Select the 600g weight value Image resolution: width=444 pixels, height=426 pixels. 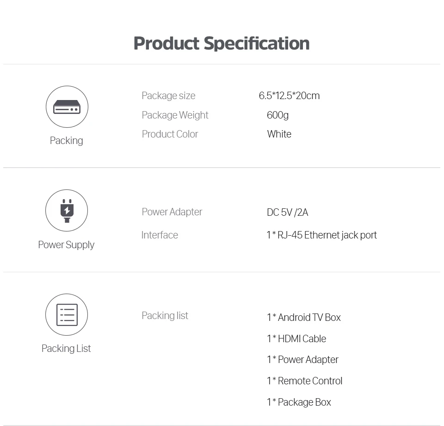tap(277, 115)
